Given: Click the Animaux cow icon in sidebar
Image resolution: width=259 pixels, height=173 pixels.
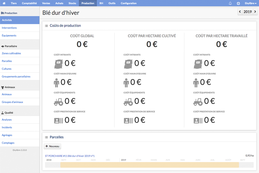Looking at the screenshot, I should [x=3, y=87].
